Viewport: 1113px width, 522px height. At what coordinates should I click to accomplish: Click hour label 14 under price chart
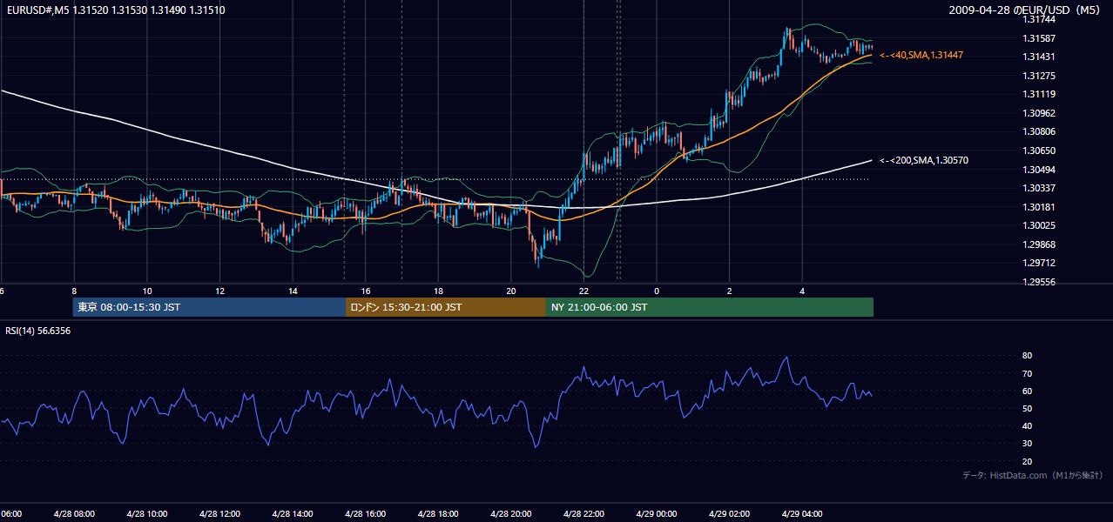293,291
